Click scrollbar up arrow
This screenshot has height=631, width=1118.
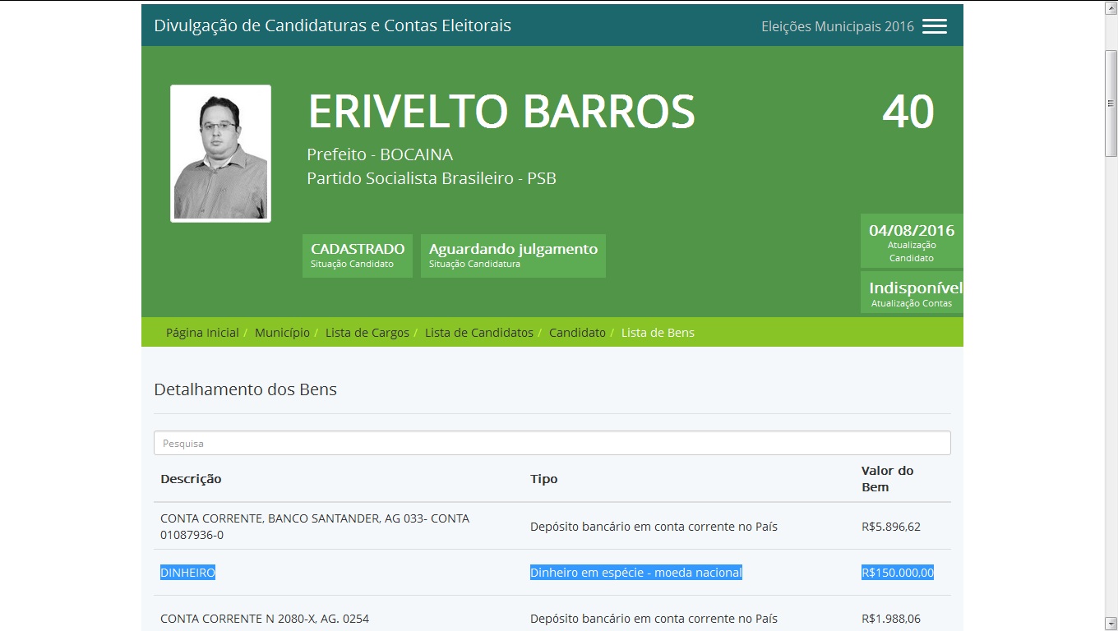point(1111,7)
